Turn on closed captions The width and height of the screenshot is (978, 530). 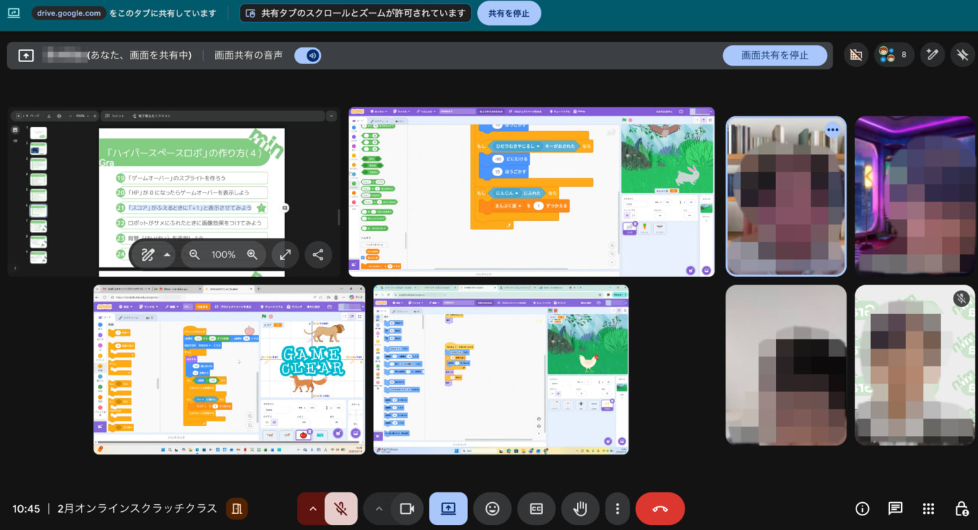tap(537, 508)
